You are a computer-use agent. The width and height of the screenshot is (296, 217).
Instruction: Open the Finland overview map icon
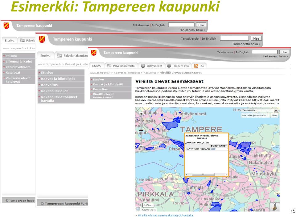tap(275, 207)
